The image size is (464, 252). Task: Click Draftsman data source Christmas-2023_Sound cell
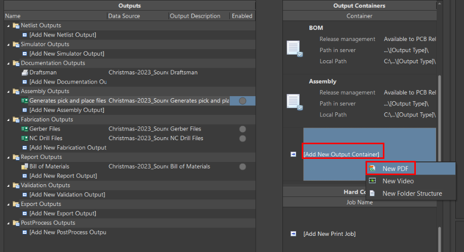click(x=138, y=72)
